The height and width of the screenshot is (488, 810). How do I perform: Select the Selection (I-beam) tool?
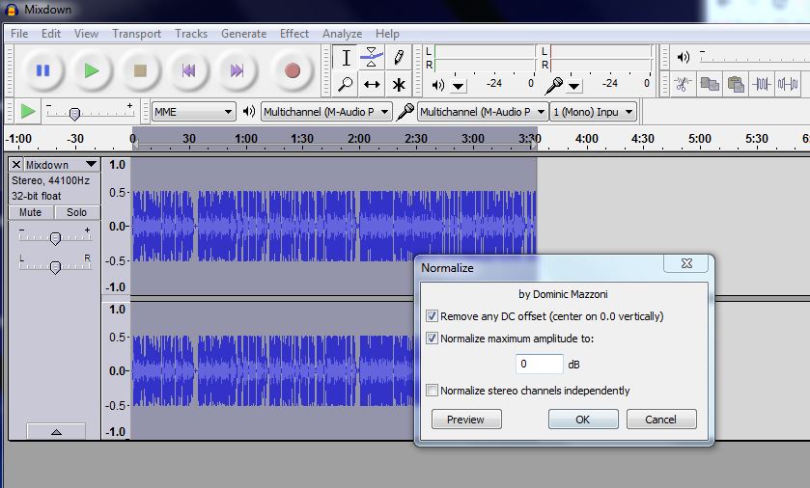pos(346,58)
